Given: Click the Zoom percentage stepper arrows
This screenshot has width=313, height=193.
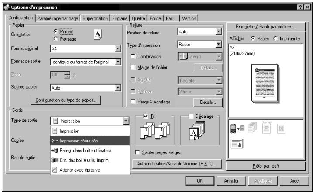Looking at the screenshot, I should point(67,75).
